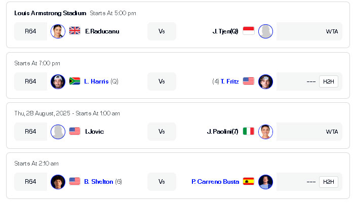Click the WTA label in Raducanu match
Image resolution: width=353 pixels, height=204 pixels.
click(x=332, y=31)
